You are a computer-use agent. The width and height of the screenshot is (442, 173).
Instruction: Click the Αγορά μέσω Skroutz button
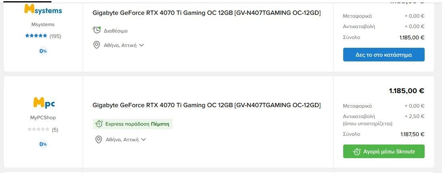pos(384,151)
